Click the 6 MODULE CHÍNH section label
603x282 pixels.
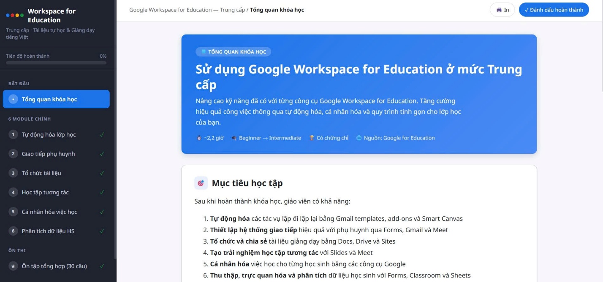30,119
